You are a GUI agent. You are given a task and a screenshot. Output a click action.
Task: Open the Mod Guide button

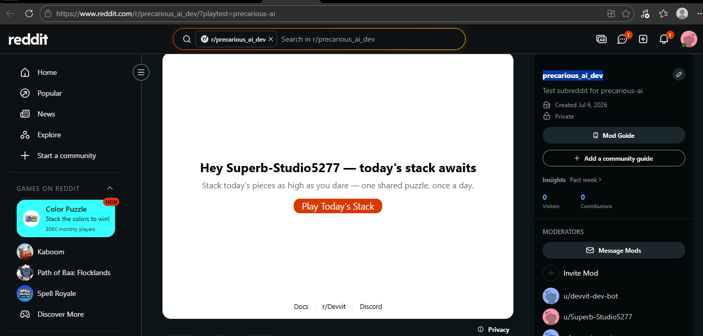point(614,135)
